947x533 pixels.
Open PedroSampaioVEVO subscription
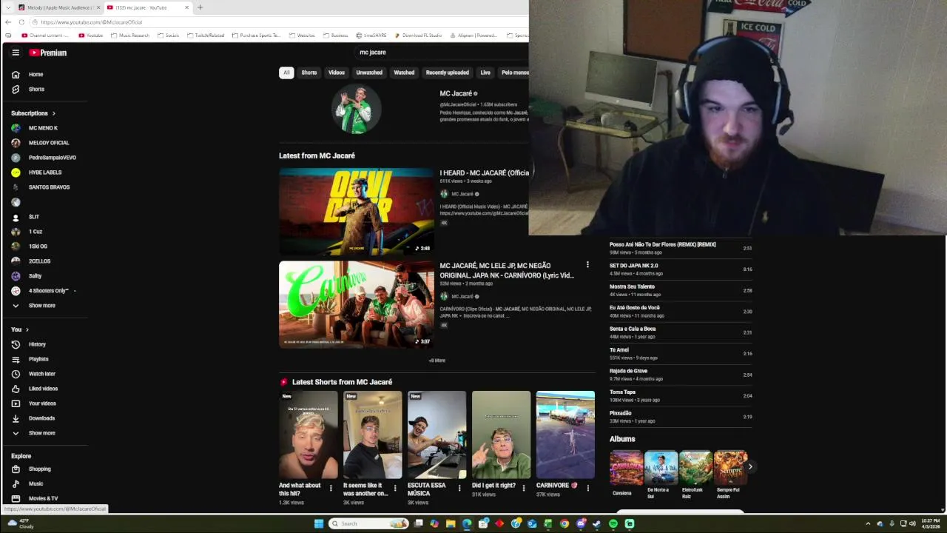pos(52,158)
